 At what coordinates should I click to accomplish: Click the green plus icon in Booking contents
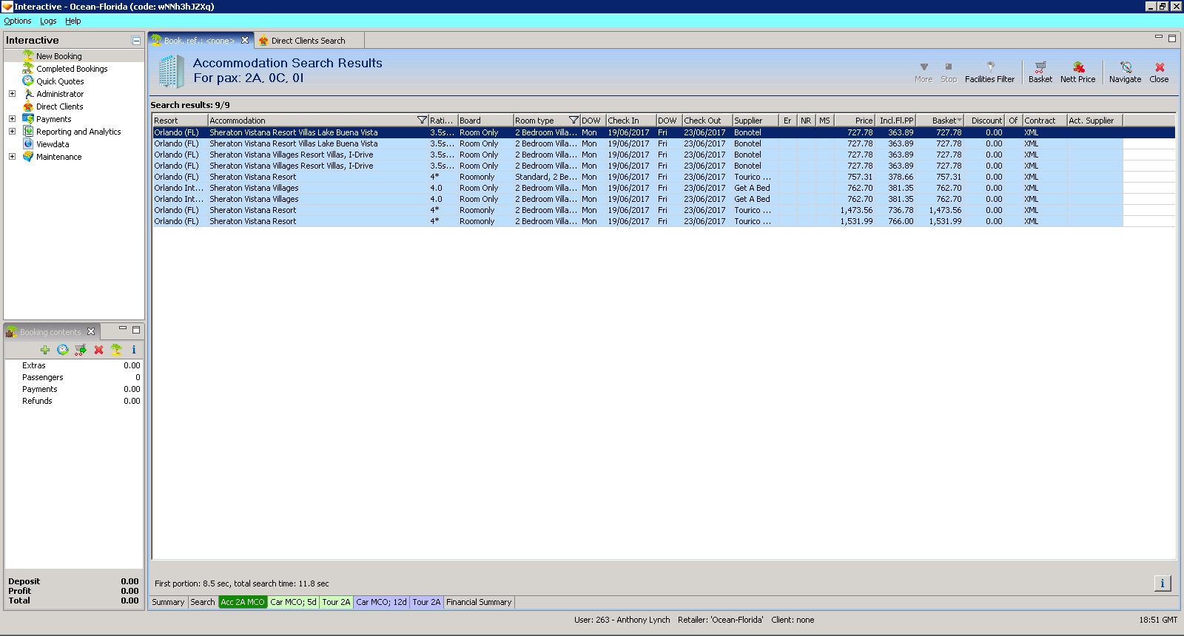pos(45,350)
